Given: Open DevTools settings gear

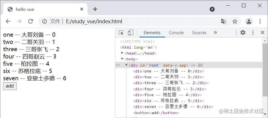Looking at the screenshot, I should [243, 32].
